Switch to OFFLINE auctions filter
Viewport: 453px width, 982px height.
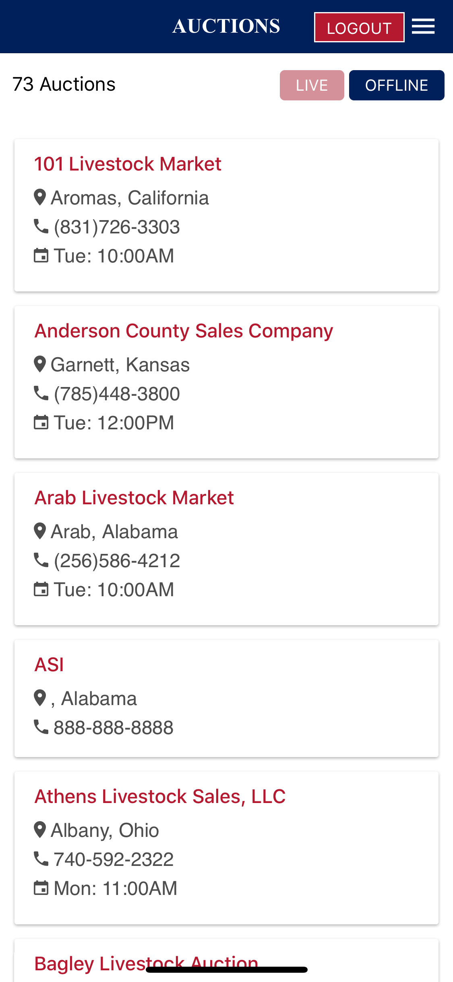(397, 85)
